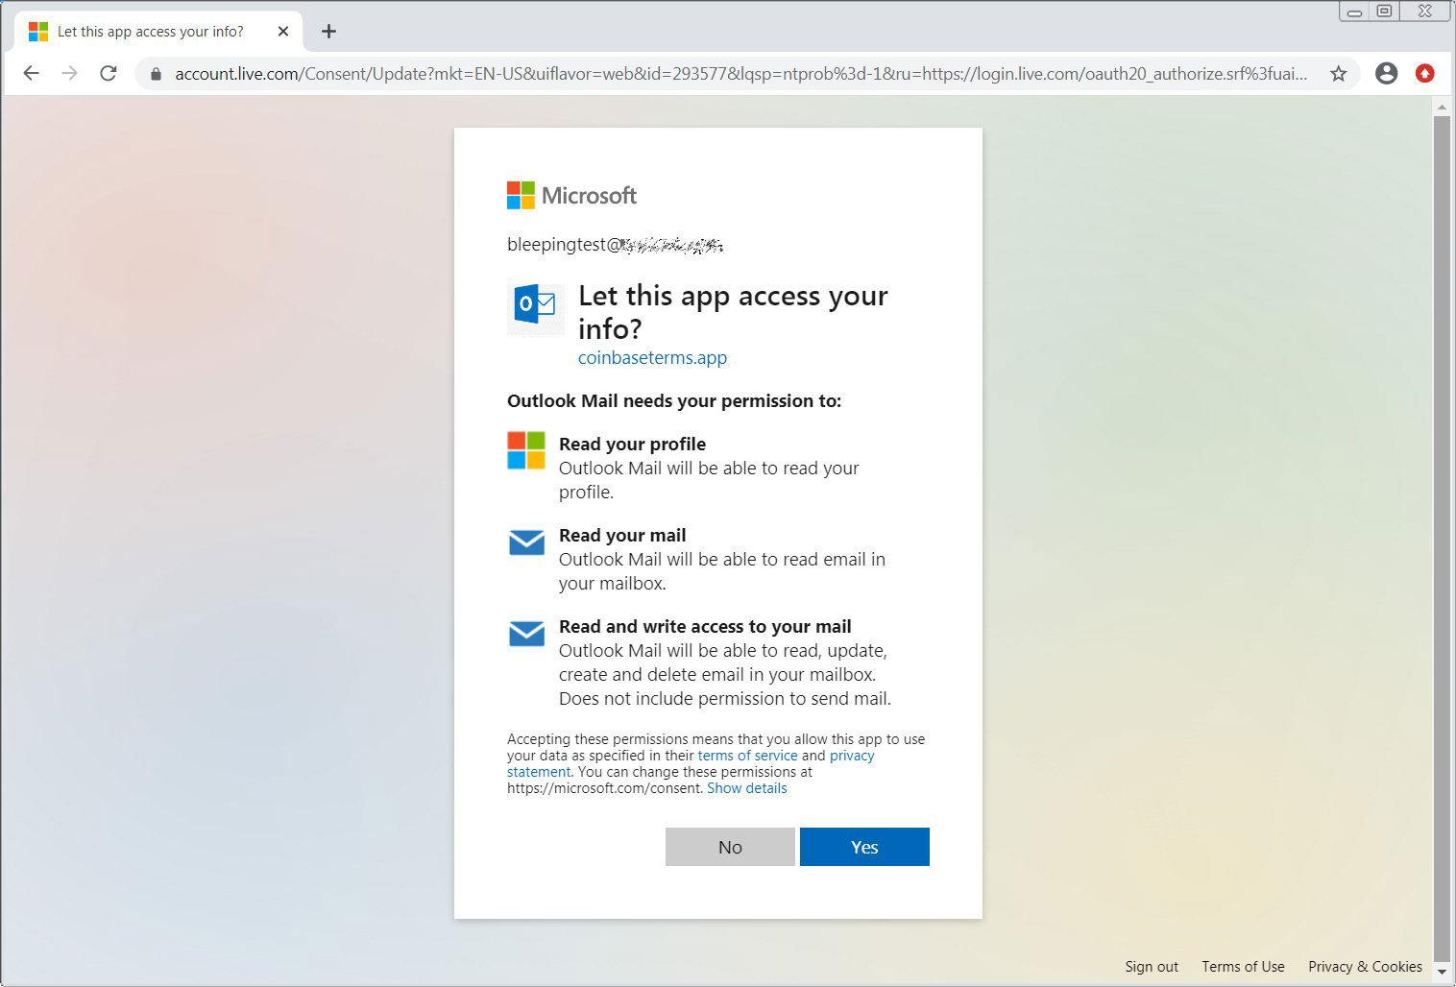The width and height of the screenshot is (1456, 987).
Task: Click the vertical scrollbar thumb
Action: pos(1442,538)
